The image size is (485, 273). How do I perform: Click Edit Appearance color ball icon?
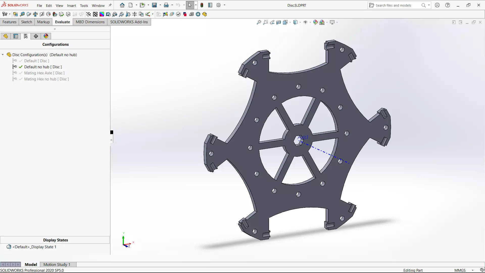pyautogui.click(x=315, y=22)
